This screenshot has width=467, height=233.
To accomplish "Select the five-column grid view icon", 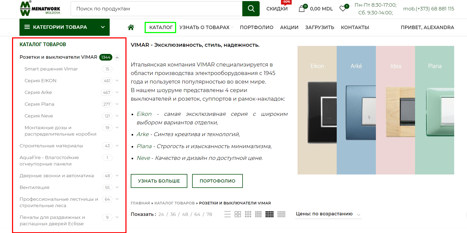I will pyautogui.click(x=269, y=214).
